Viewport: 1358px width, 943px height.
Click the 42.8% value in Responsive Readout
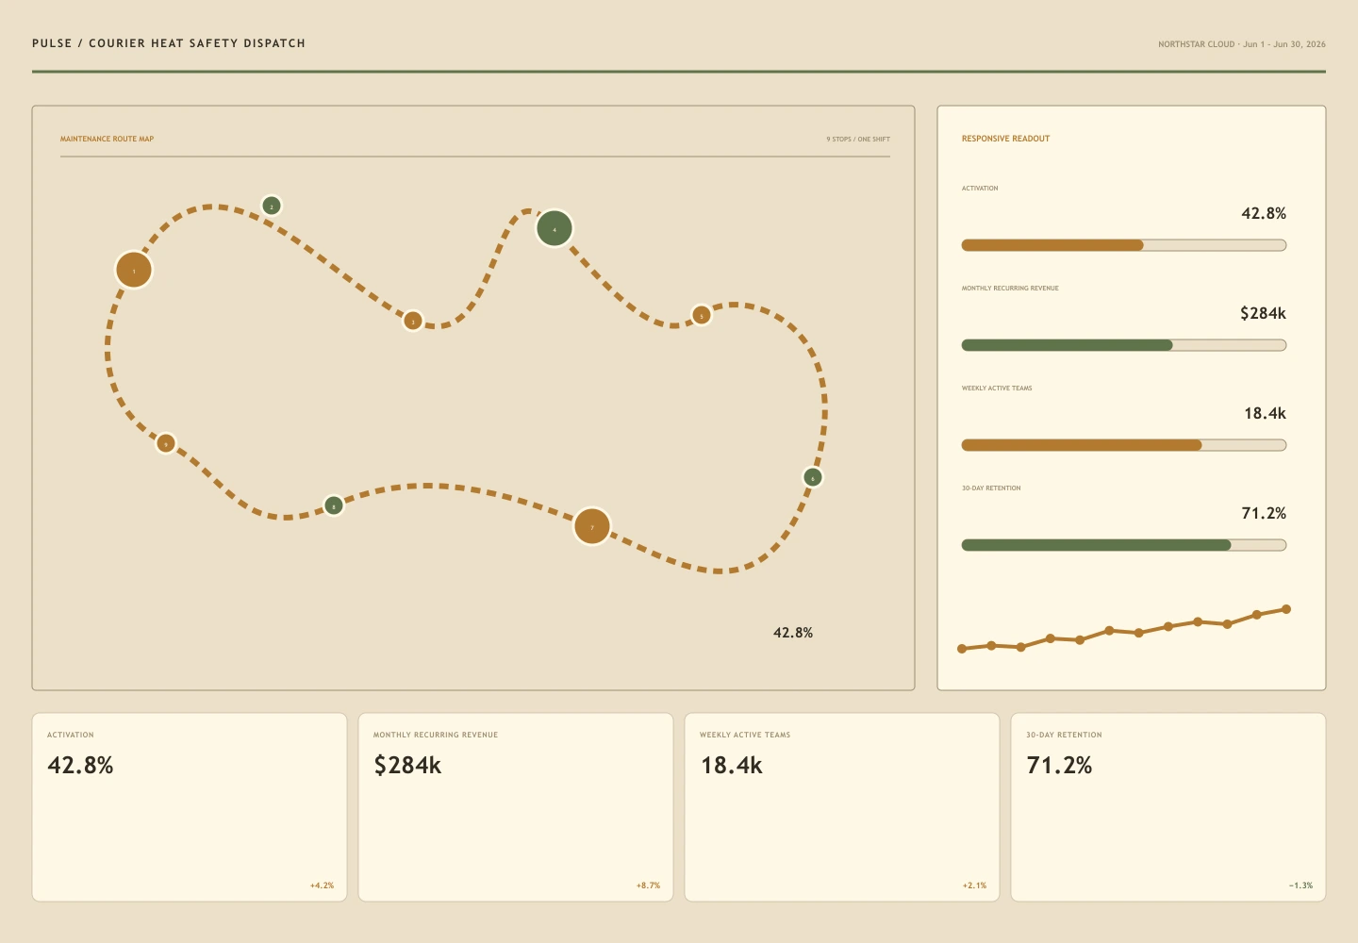tap(1264, 213)
